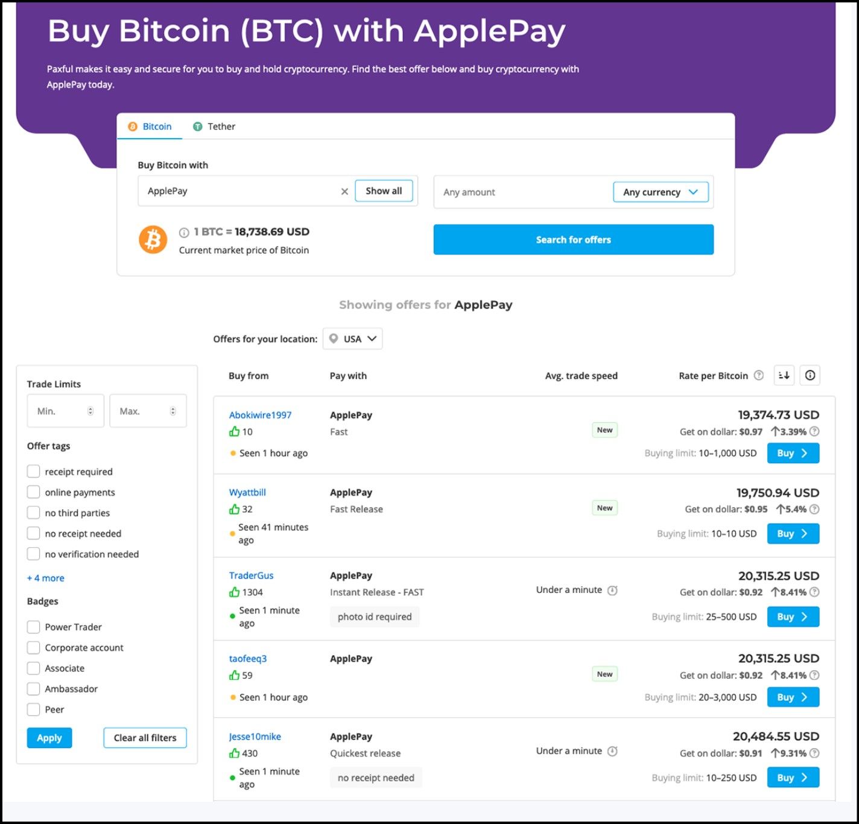Open the Any currency dropdown
The height and width of the screenshot is (824, 859).
tap(661, 192)
